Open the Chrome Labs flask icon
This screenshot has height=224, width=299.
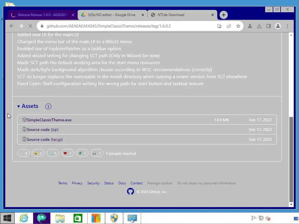click(x=250, y=26)
